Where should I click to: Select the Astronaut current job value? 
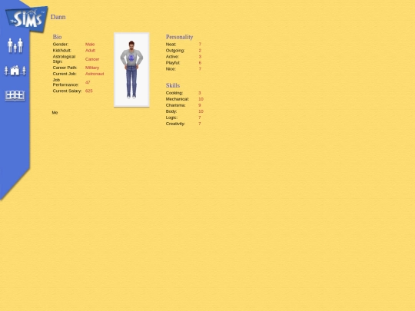tap(95, 74)
